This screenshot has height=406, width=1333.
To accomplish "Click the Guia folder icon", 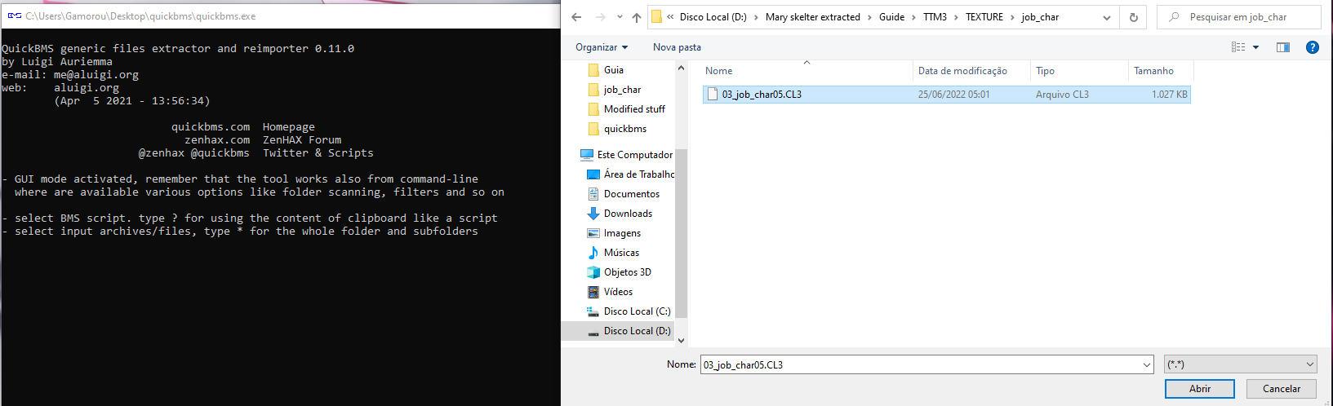I will point(593,70).
